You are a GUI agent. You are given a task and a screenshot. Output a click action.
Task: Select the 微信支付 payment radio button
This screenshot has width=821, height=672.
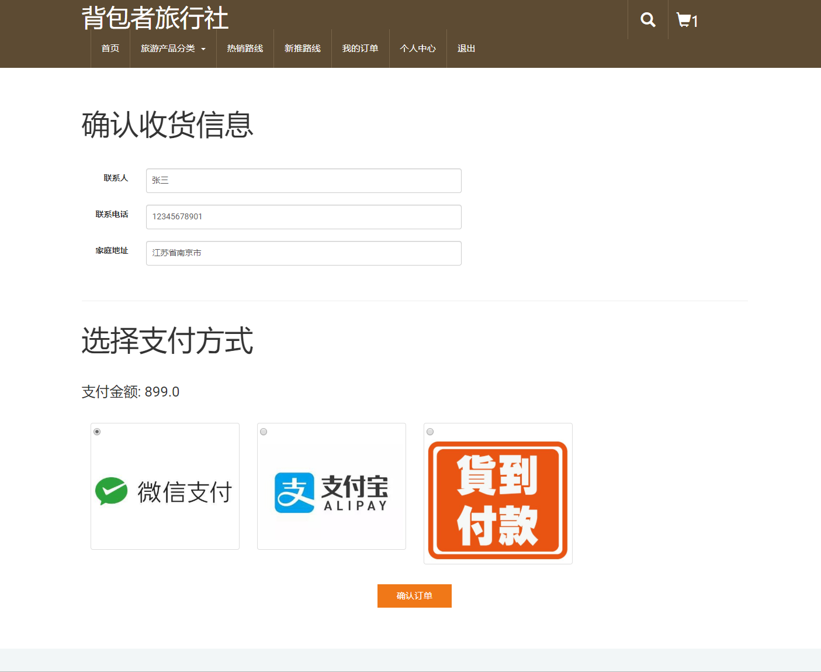[97, 432]
